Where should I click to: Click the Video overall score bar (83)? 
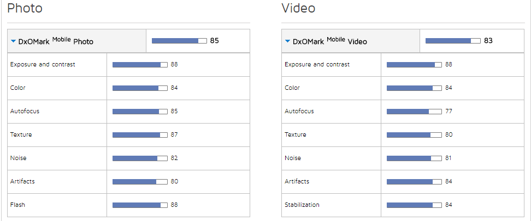(453, 41)
